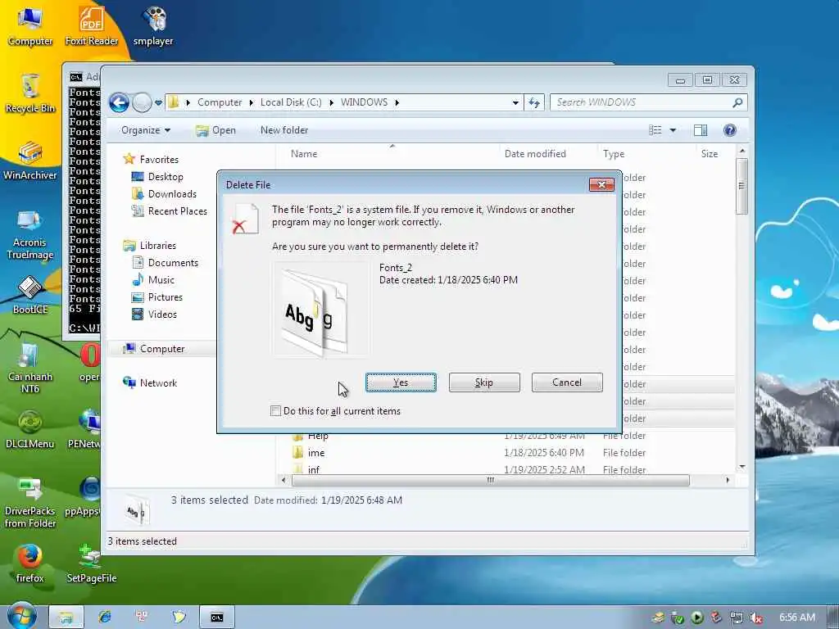This screenshot has height=629, width=839.
Task: Open WinArchiver desktop icon
Action: pos(30,161)
